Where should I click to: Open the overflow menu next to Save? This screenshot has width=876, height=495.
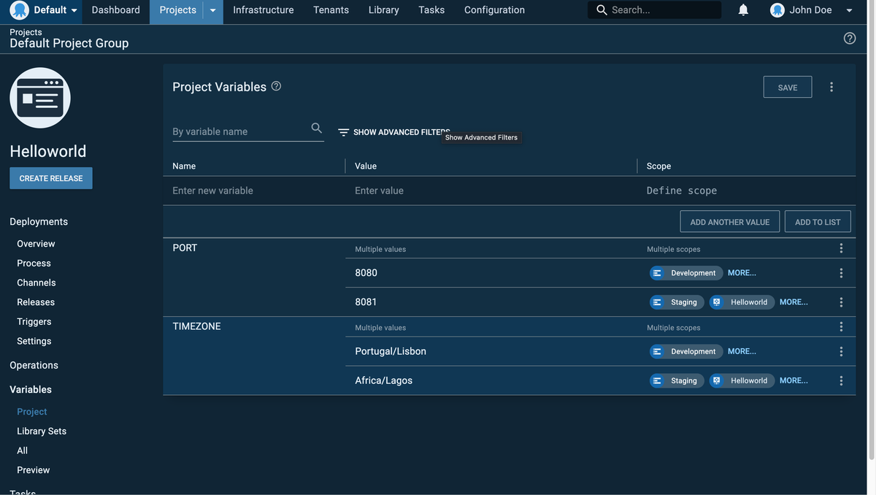click(831, 87)
